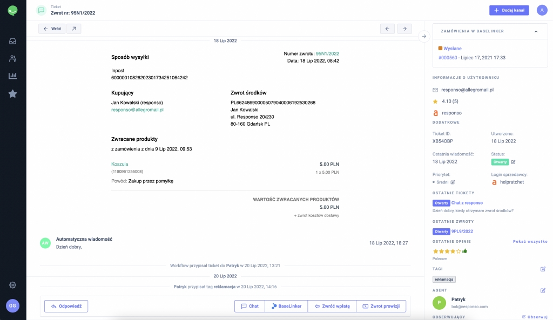Edit the Średni priority setting
553x320 pixels.
[453, 182]
